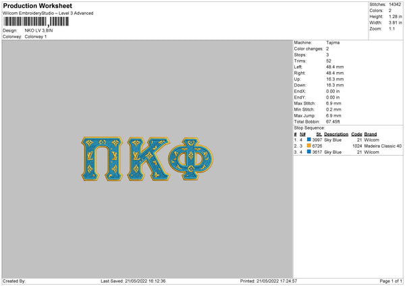Click stitch count 3617 in row 3
The image size is (405, 286).
[317, 152]
